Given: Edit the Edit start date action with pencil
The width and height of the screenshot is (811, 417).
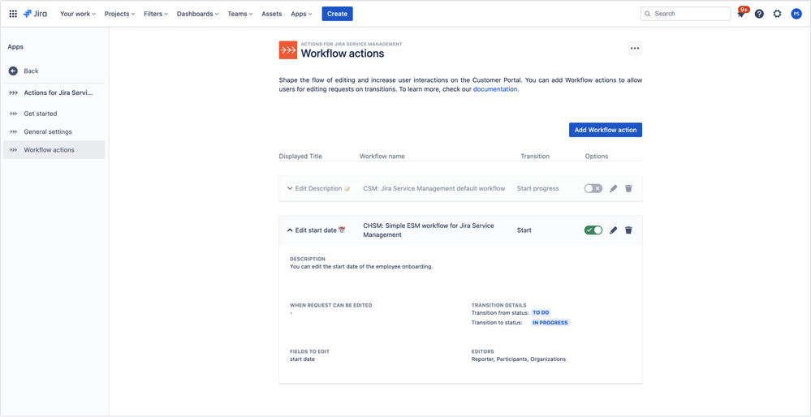Looking at the screenshot, I should [x=614, y=230].
